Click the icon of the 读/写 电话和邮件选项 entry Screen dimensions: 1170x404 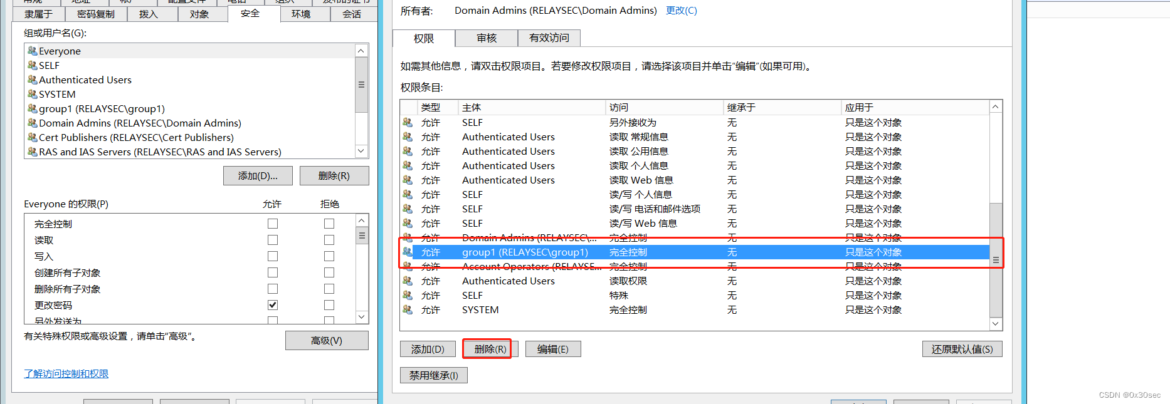(x=408, y=209)
